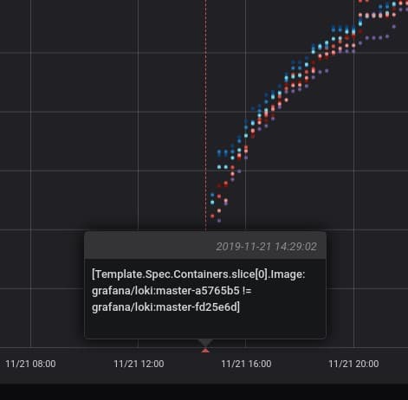Click the red annotation triangle marker on the time axis
The image size is (408, 400).
[205, 351]
